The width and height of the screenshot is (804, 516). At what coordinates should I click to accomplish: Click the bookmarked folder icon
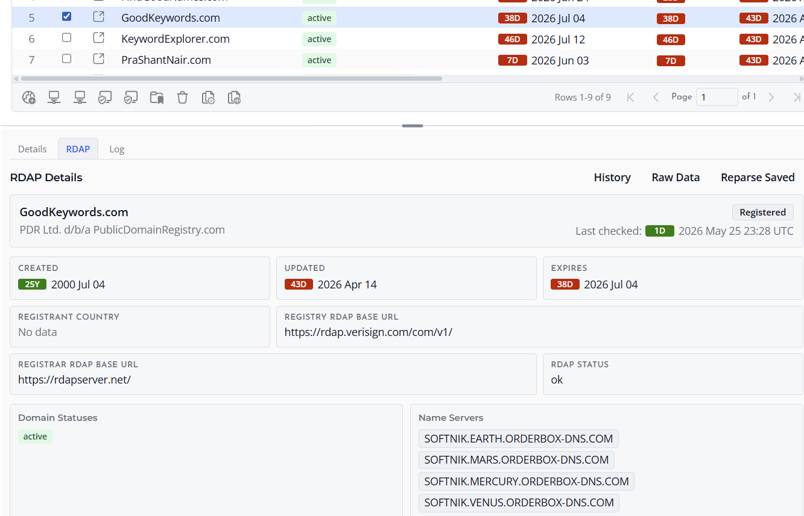tap(157, 98)
